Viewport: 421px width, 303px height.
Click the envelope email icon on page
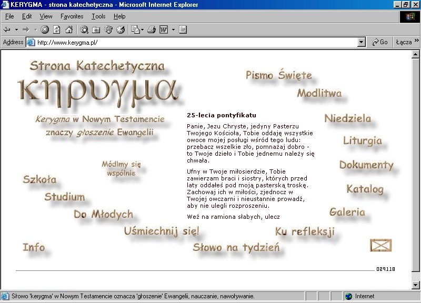pyautogui.click(x=381, y=245)
